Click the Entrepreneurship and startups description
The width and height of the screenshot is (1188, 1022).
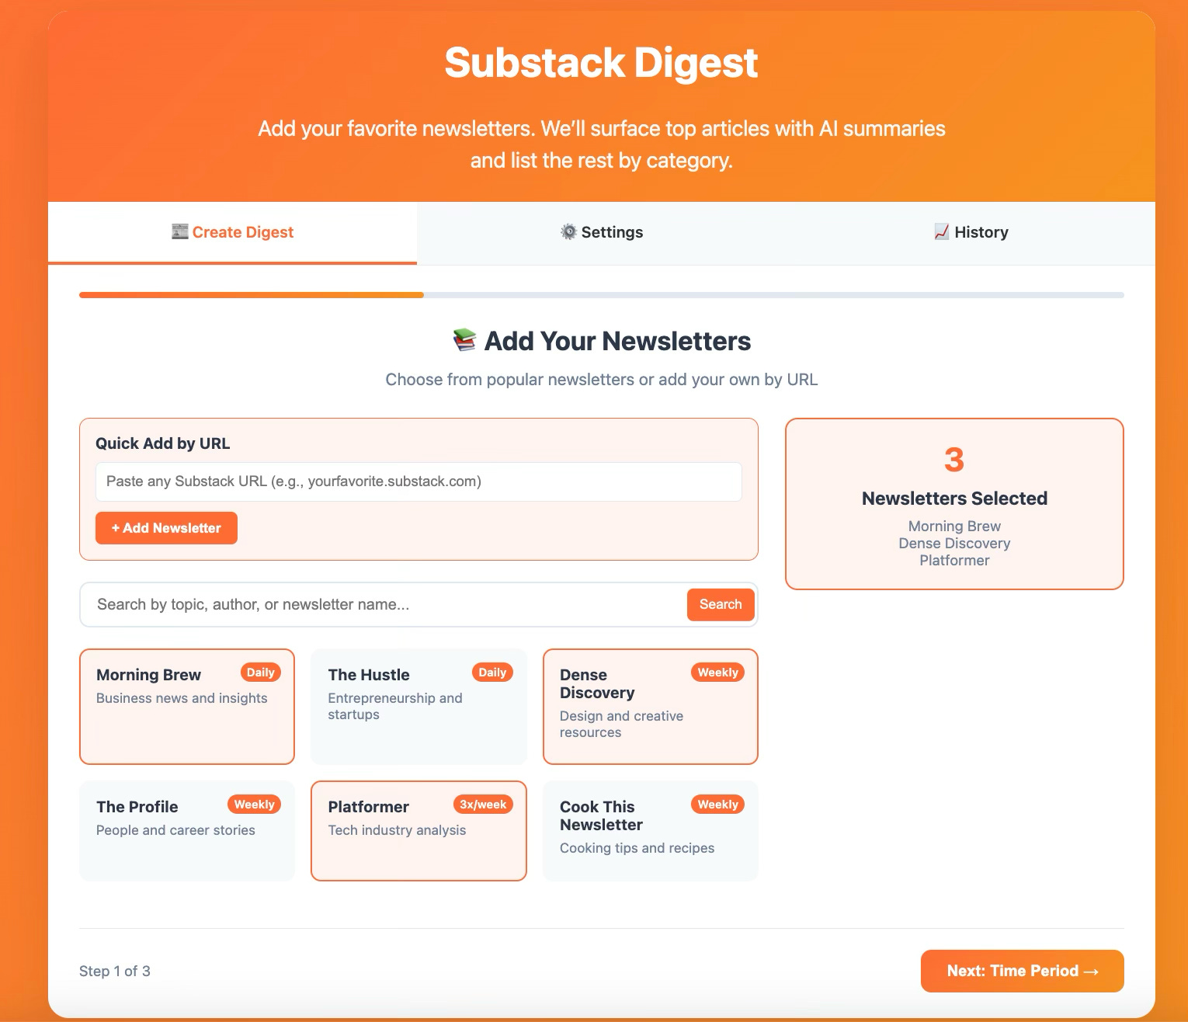click(395, 706)
